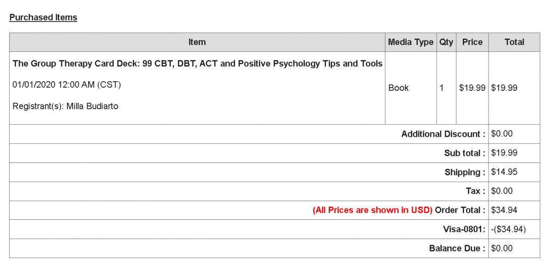Click the Qty column header

(x=446, y=42)
